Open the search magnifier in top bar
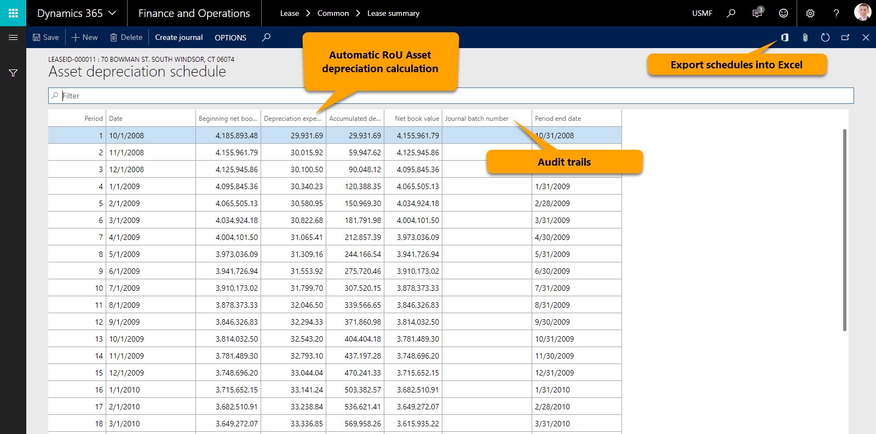Viewport: 876px width, 434px height. (x=731, y=13)
